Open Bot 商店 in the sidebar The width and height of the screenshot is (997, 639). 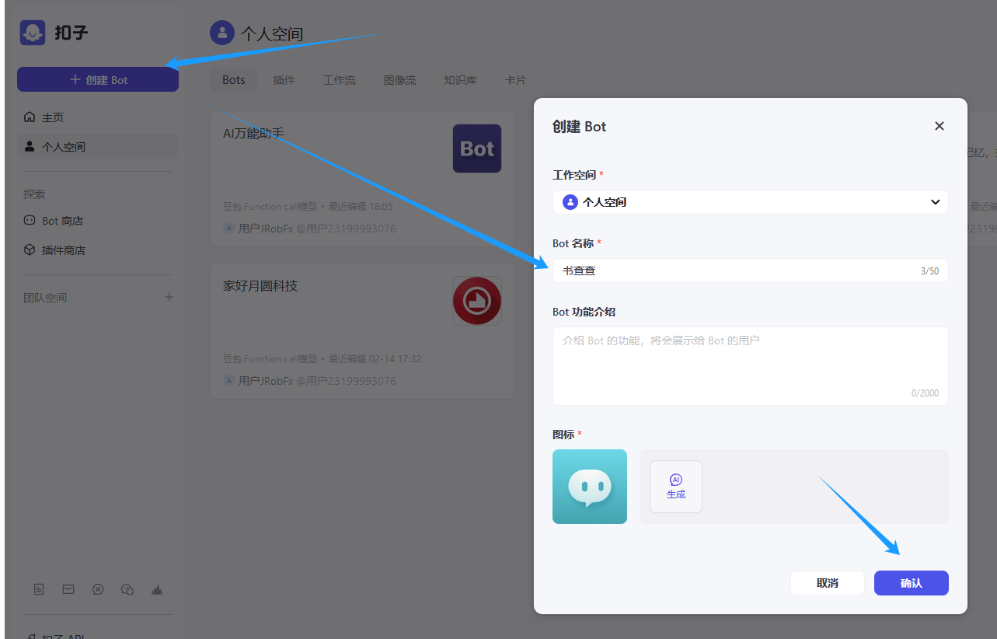(x=62, y=221)
